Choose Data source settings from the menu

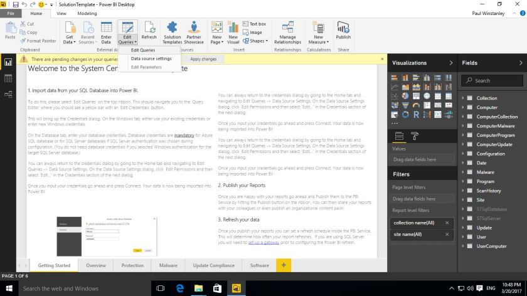(x=151, y=58)
